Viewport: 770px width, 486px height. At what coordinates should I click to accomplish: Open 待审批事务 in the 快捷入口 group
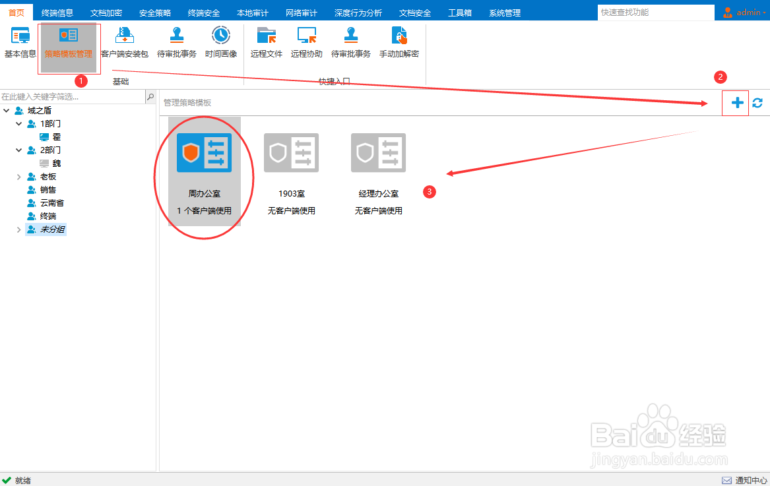click(350, 43)
